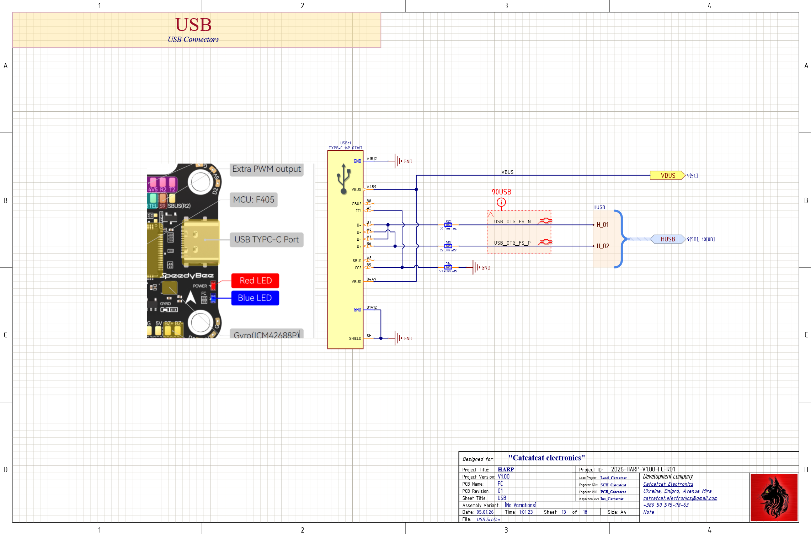Select the red triangle in the blanket corner
Viewport: 811px width, 534px height.
(491, 214)
